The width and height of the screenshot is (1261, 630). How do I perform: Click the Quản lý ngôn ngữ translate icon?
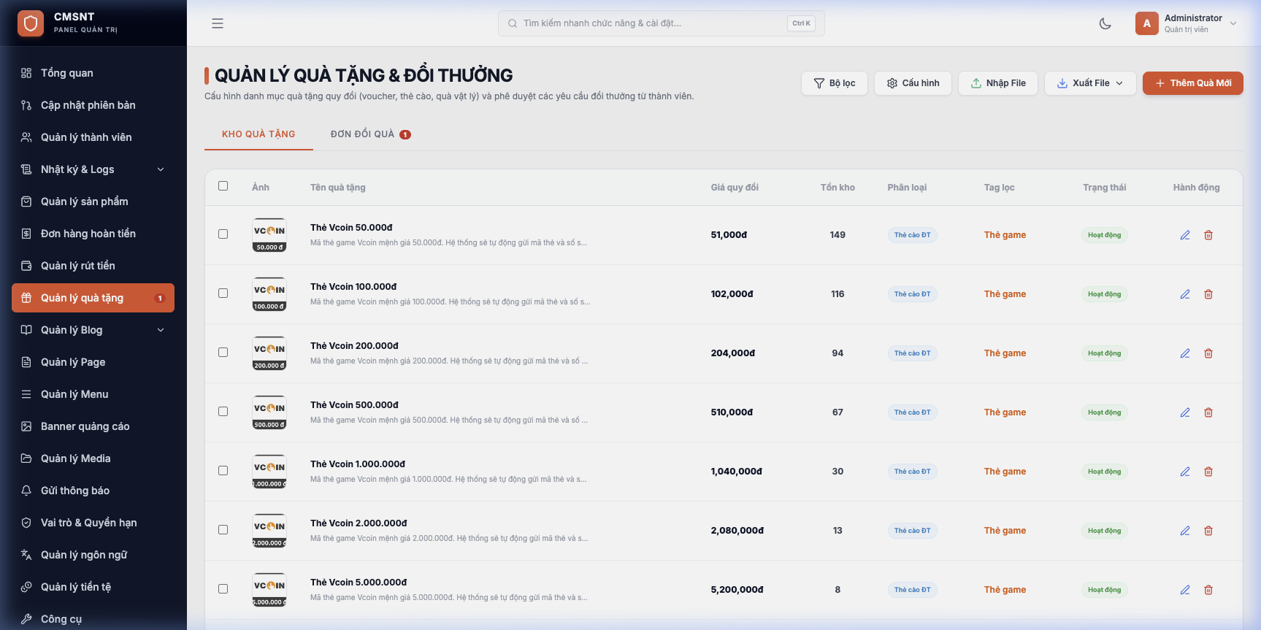click(x=26, y=555)
